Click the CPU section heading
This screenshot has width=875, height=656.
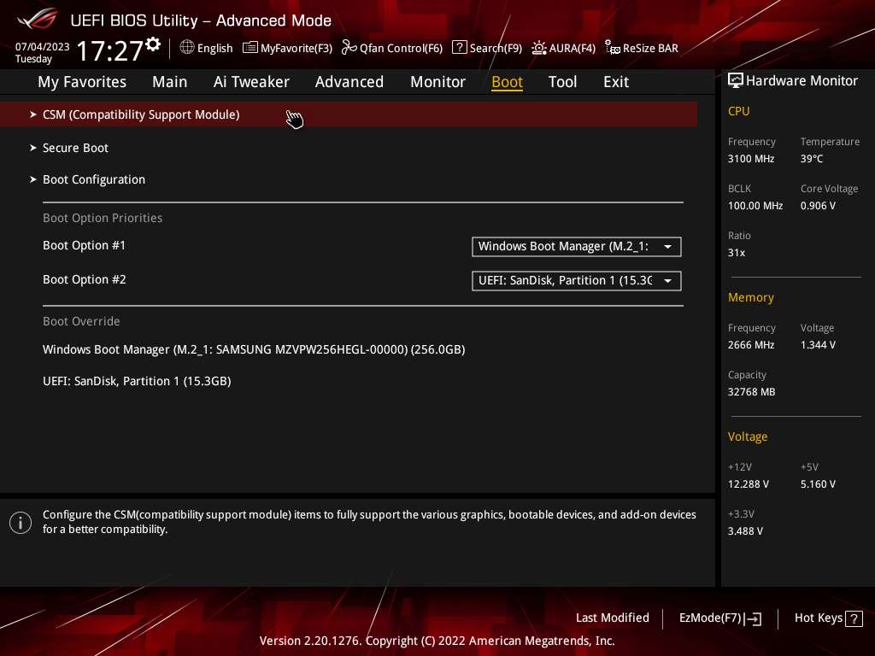[738, 111]
